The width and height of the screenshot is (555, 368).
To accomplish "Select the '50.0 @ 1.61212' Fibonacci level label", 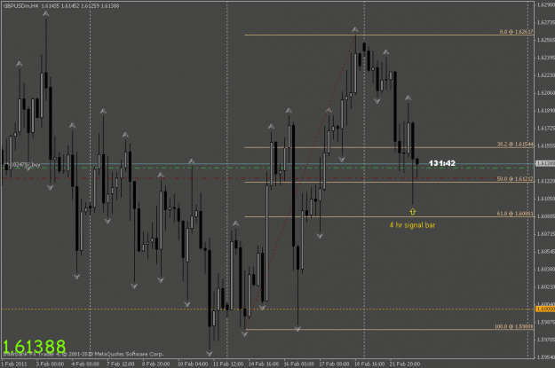I will (515, 179).
